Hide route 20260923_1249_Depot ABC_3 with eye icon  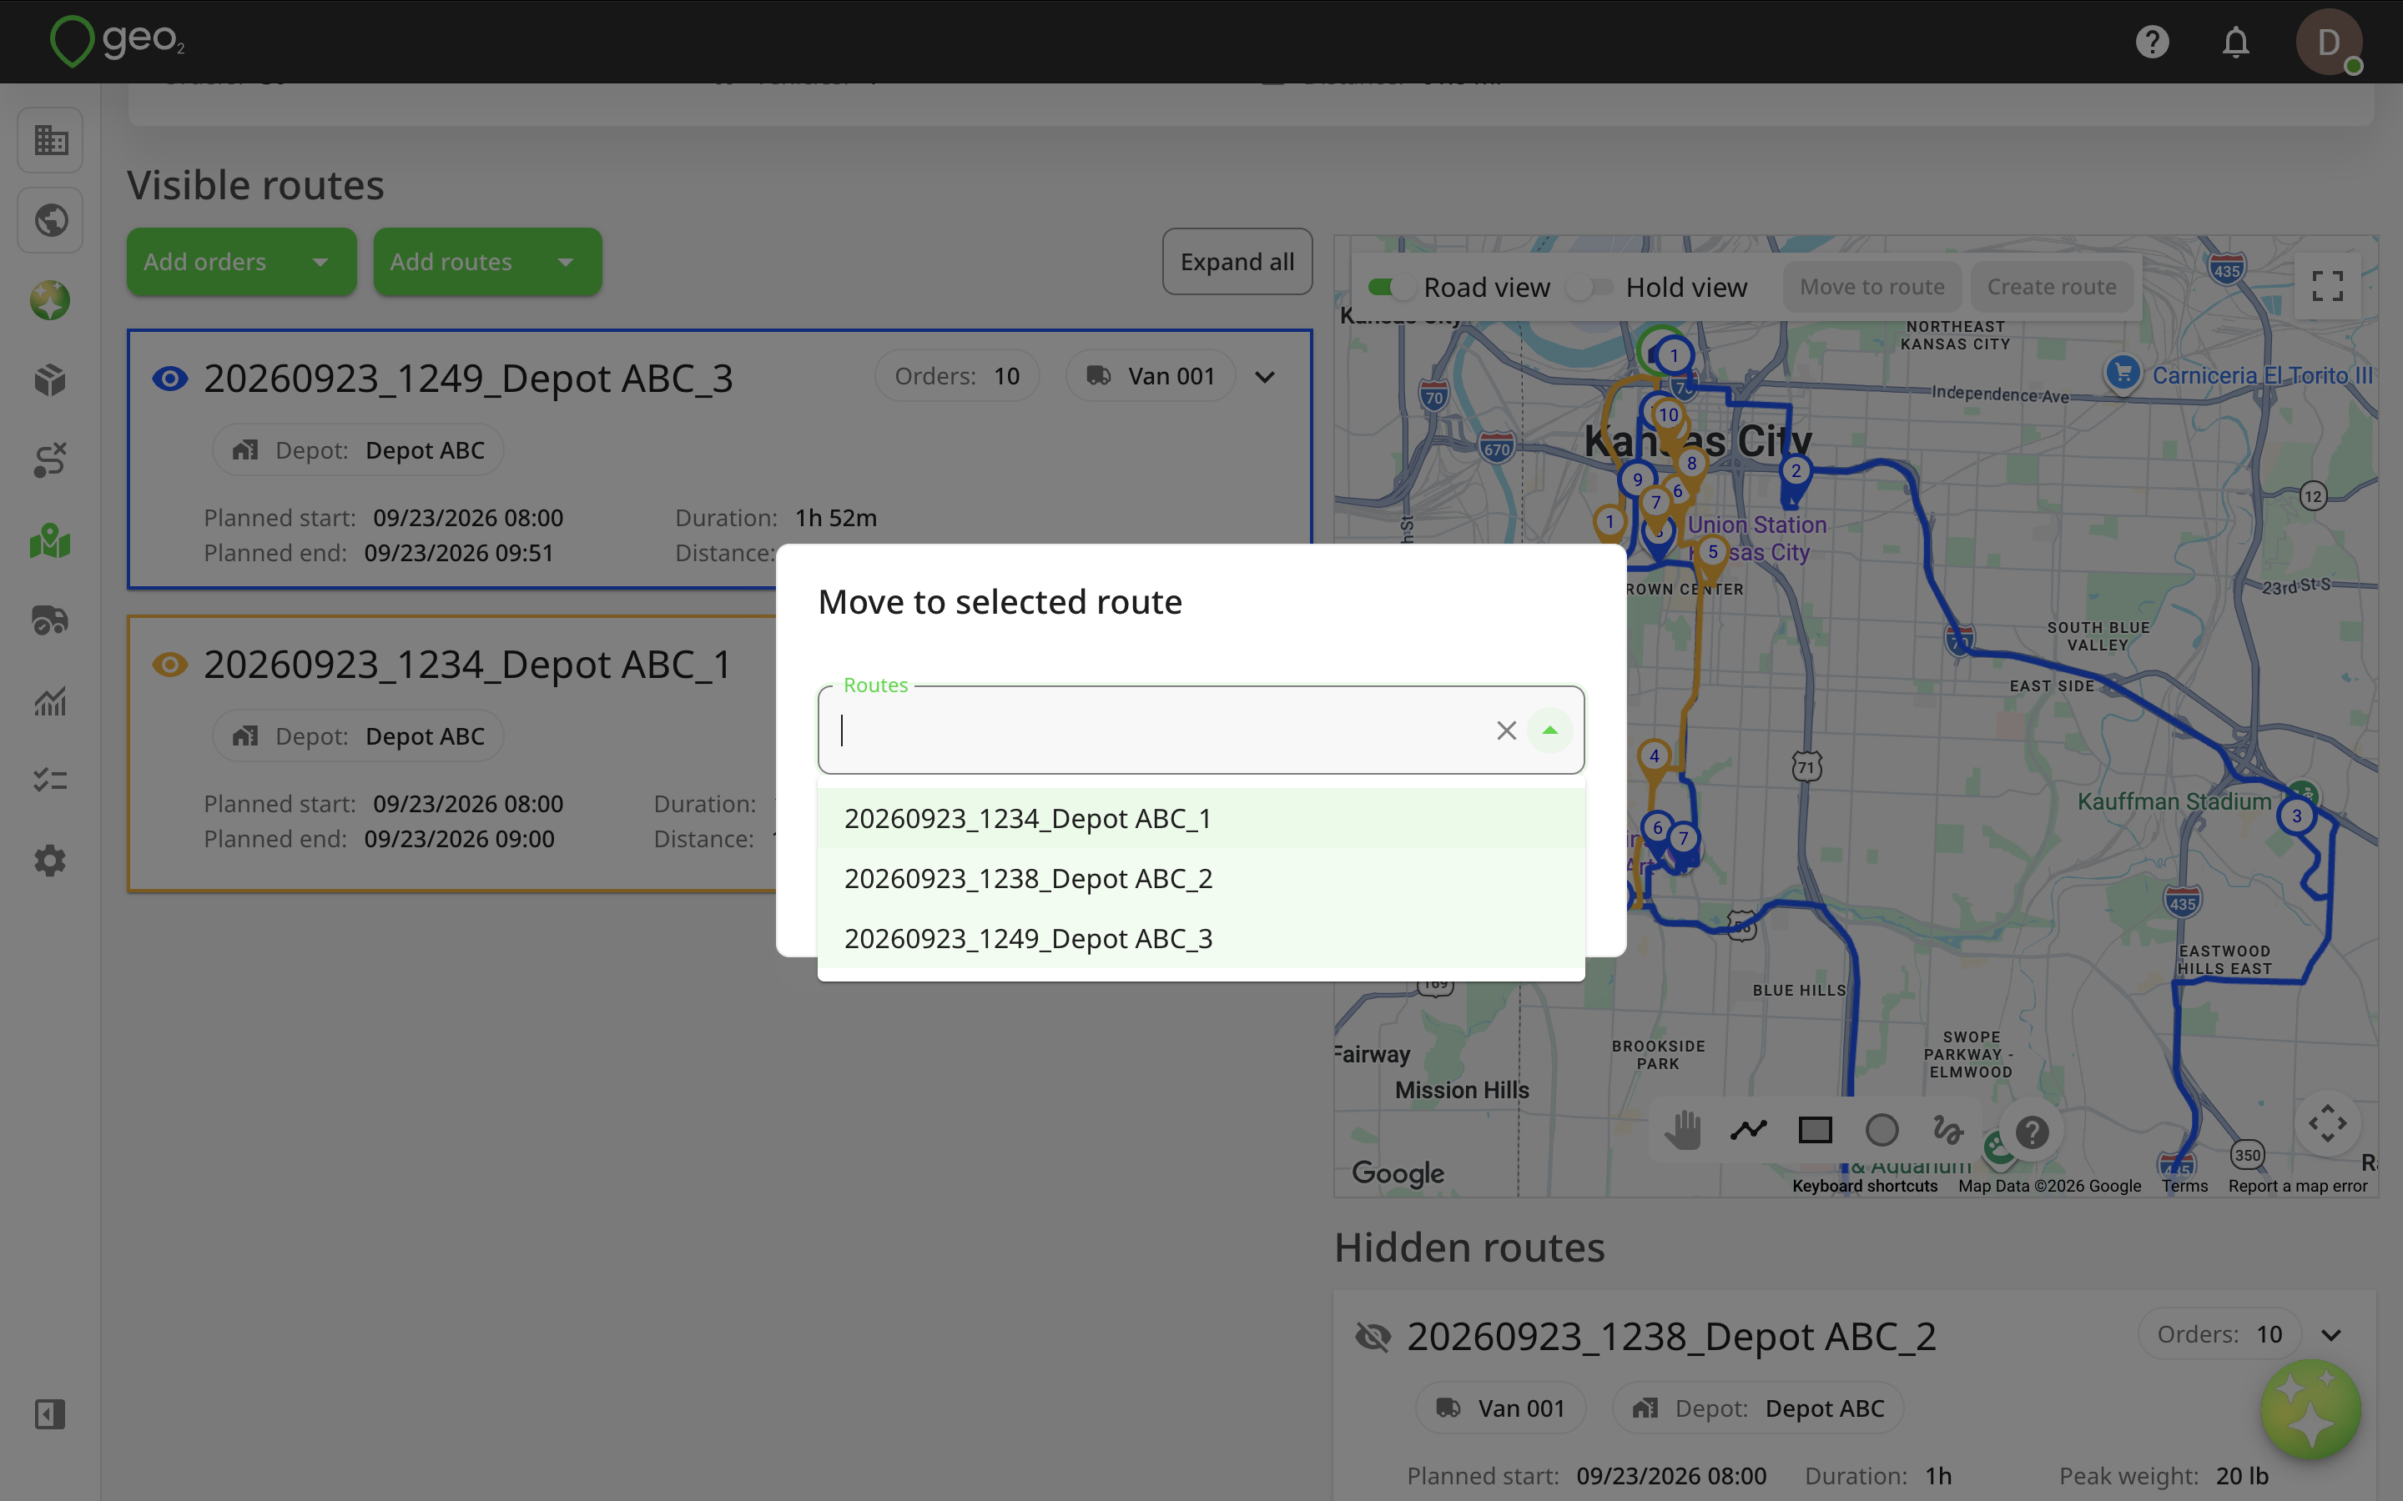click(170, 379)
